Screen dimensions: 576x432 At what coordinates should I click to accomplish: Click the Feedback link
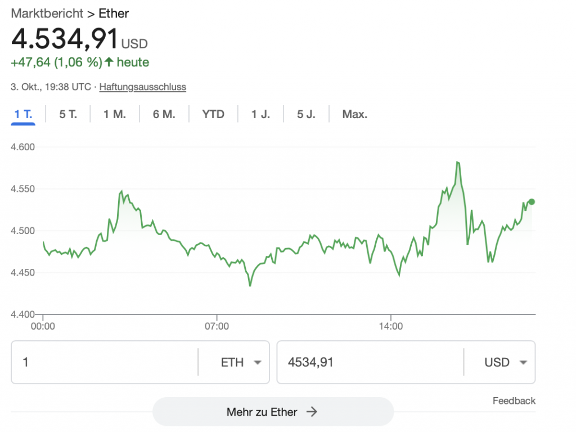(x=514, y=401)
